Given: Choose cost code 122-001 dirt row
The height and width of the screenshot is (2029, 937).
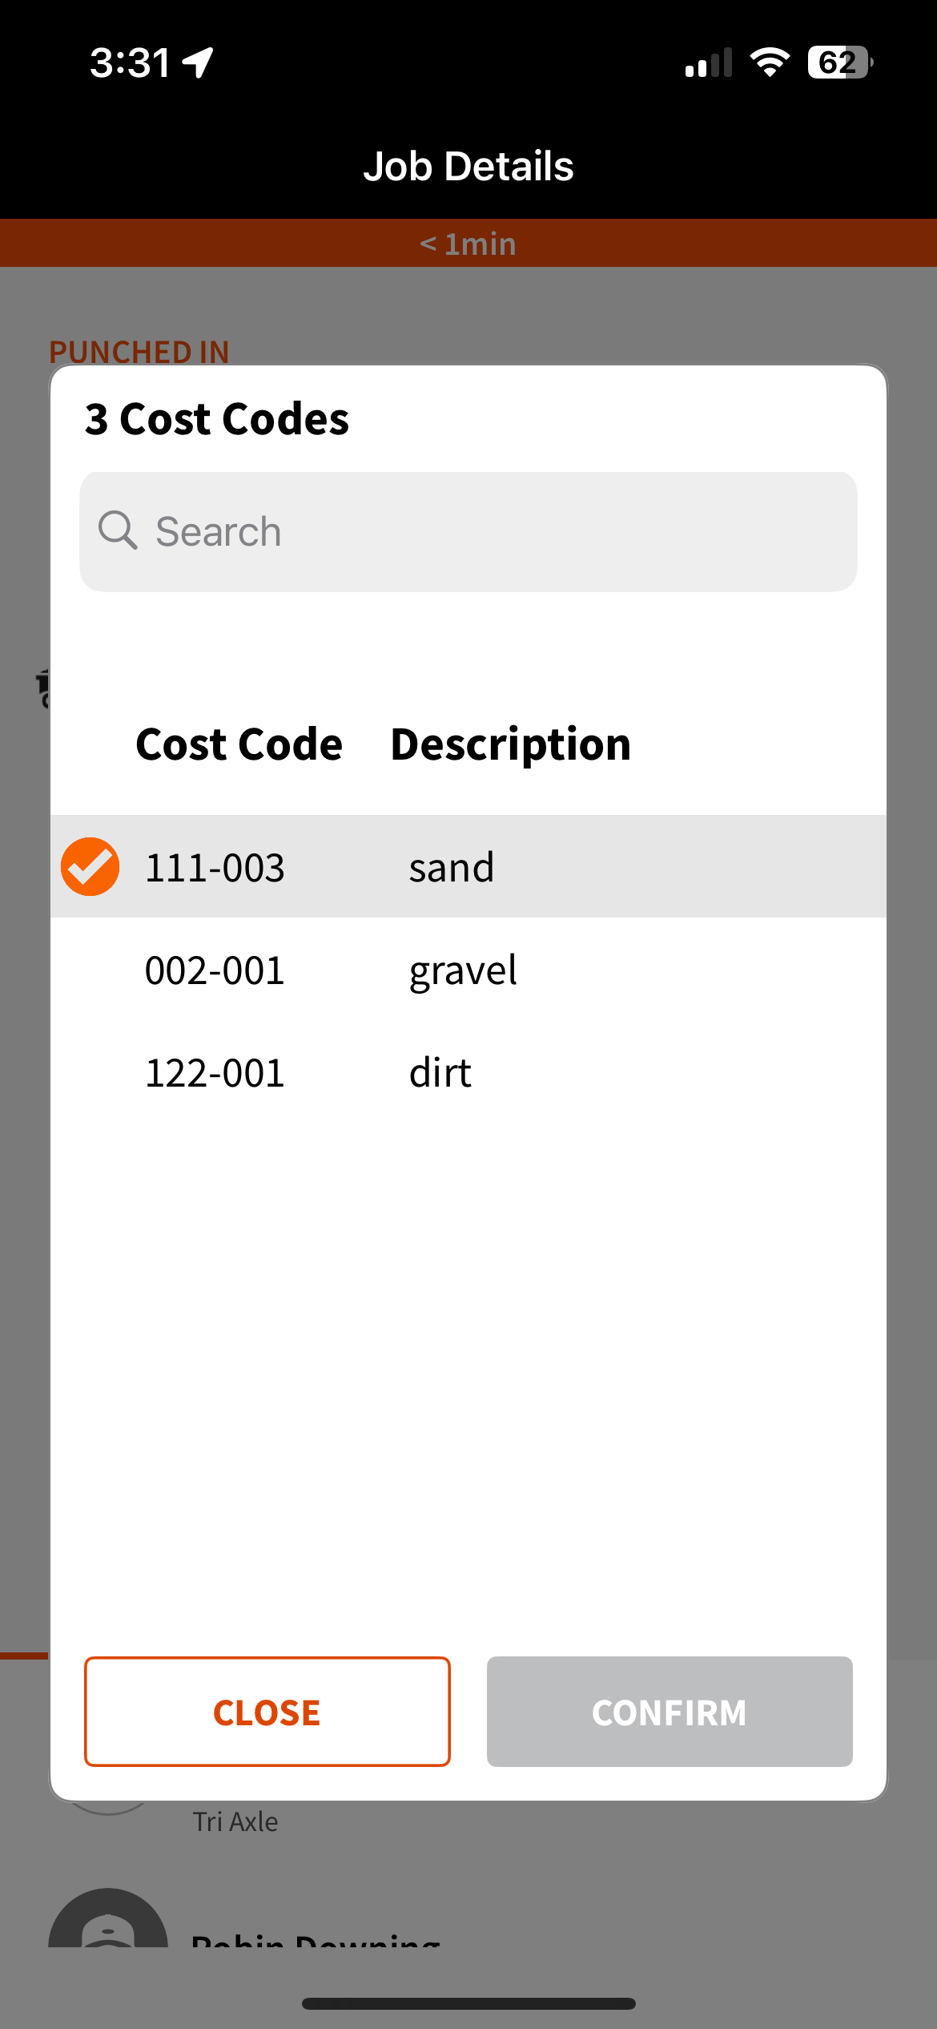Looking at the screenshot, I should (468, 1072).
